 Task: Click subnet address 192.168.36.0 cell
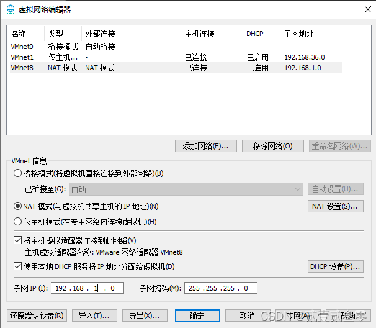pos(305,57)
